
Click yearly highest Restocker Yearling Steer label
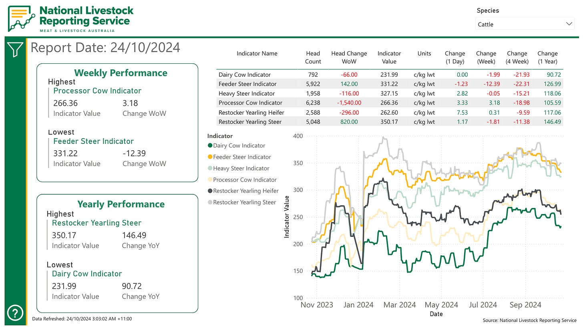click(x=96, y=223)
